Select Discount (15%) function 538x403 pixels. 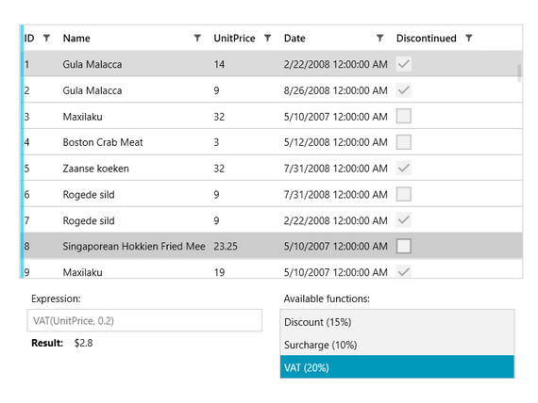pyautogui.click(x=397, y=322)
